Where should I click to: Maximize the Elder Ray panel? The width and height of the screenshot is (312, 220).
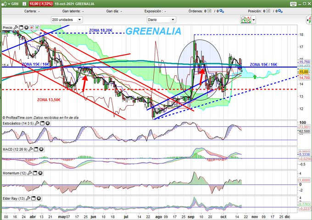click(x=33, y=198)
